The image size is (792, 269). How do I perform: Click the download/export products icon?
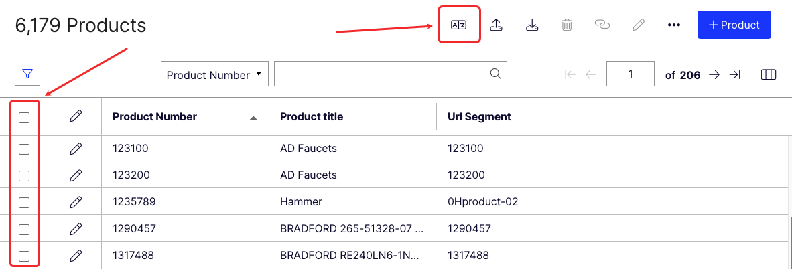pyautogui.click(x=532, y=25)
